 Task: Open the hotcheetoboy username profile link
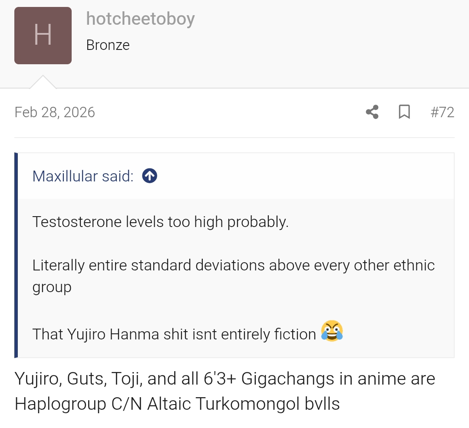pos(140,19)
